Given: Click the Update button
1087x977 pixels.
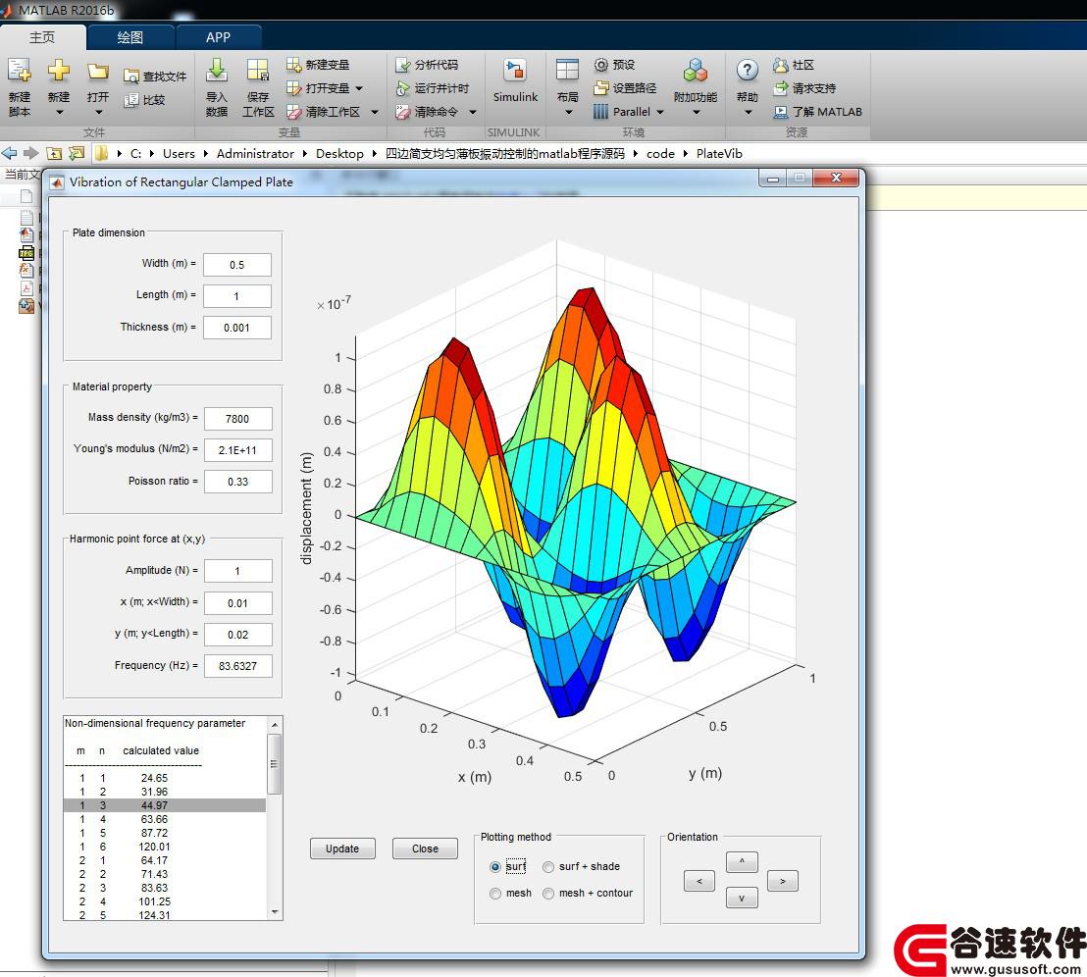Looking at the screenshot, I should pyautogui.click(x=342, y=848).
